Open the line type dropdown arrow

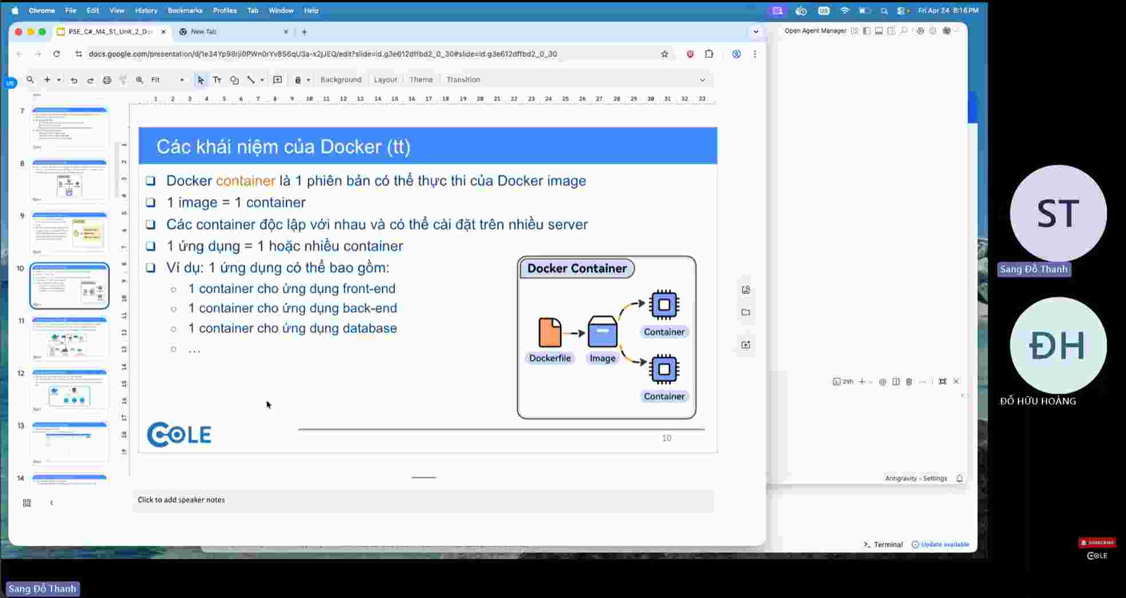[262, 80]
